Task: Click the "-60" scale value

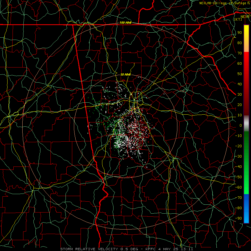Action: click(x=238, y=187)
